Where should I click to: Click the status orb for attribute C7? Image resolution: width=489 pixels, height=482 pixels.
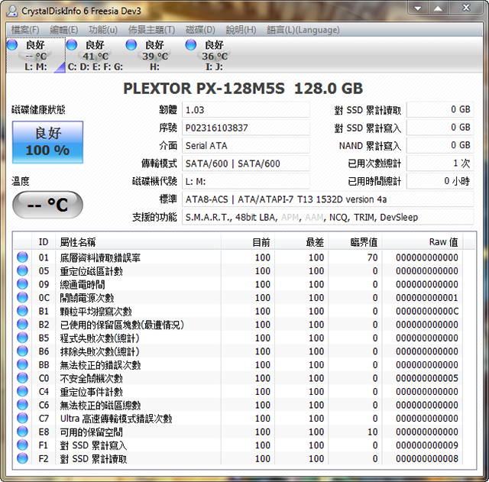coord(22,418)
